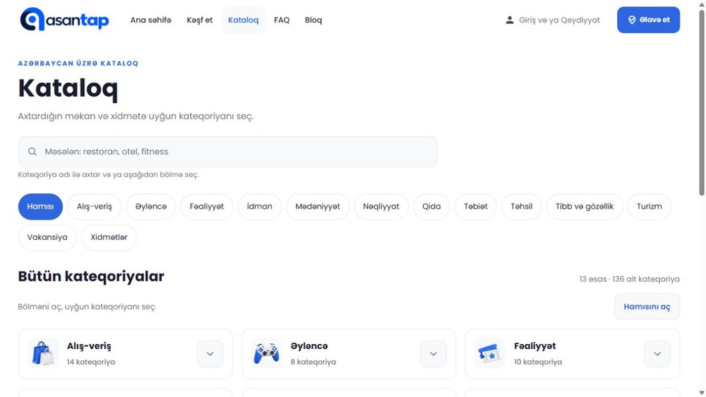
Task: Click "AZƏRBAYCAN ÜZRƏ KATALOQ" label
Action: pyautogui.click(x=78, y=63)
